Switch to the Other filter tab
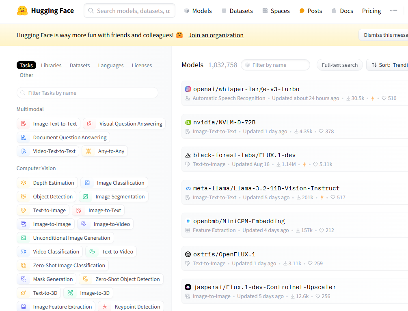408x311 pixels. (x=26, y=75)
